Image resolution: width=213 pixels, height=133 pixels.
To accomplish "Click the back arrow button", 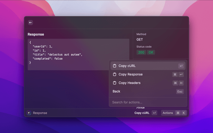I will coord(30,23).
